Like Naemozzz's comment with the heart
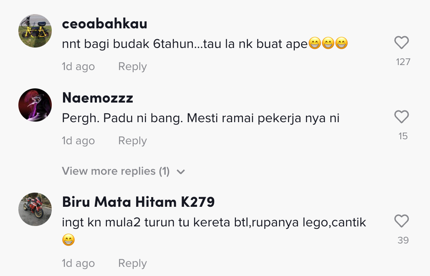Viewport: 430px width, 276px height. pos(401,117)
